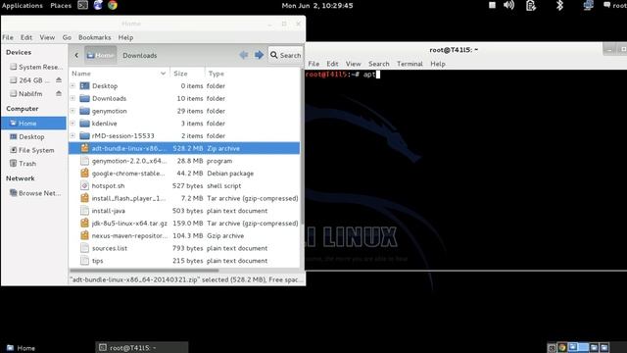
Task: Launch Chrome from top panel
Action: [113, 5]
